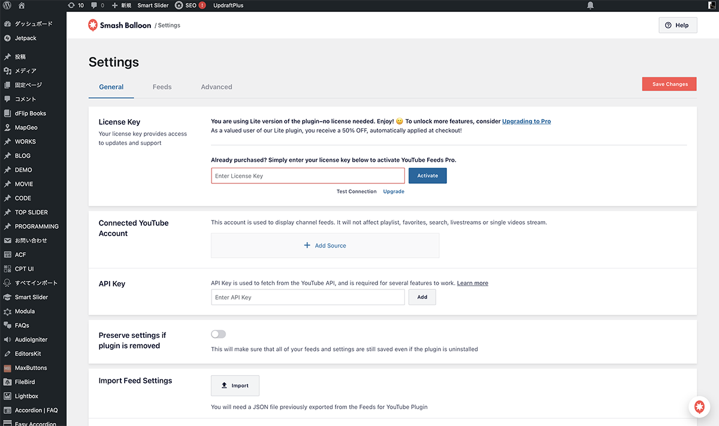719x426 pixels.
Task: Switch to the Advanced tab
Action: [216, 87]
